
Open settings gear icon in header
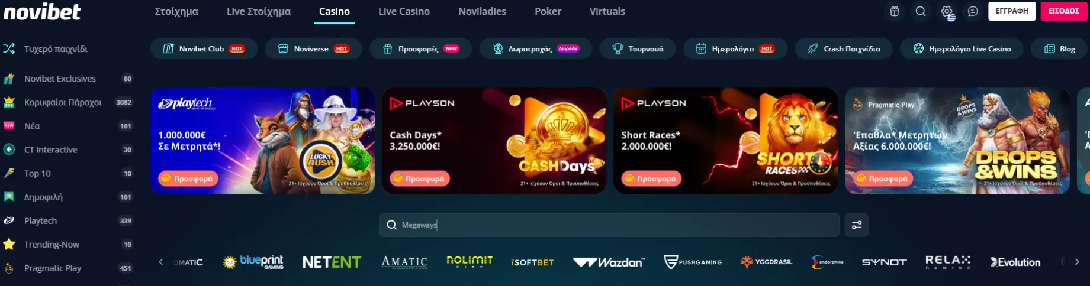pos(947,11)
